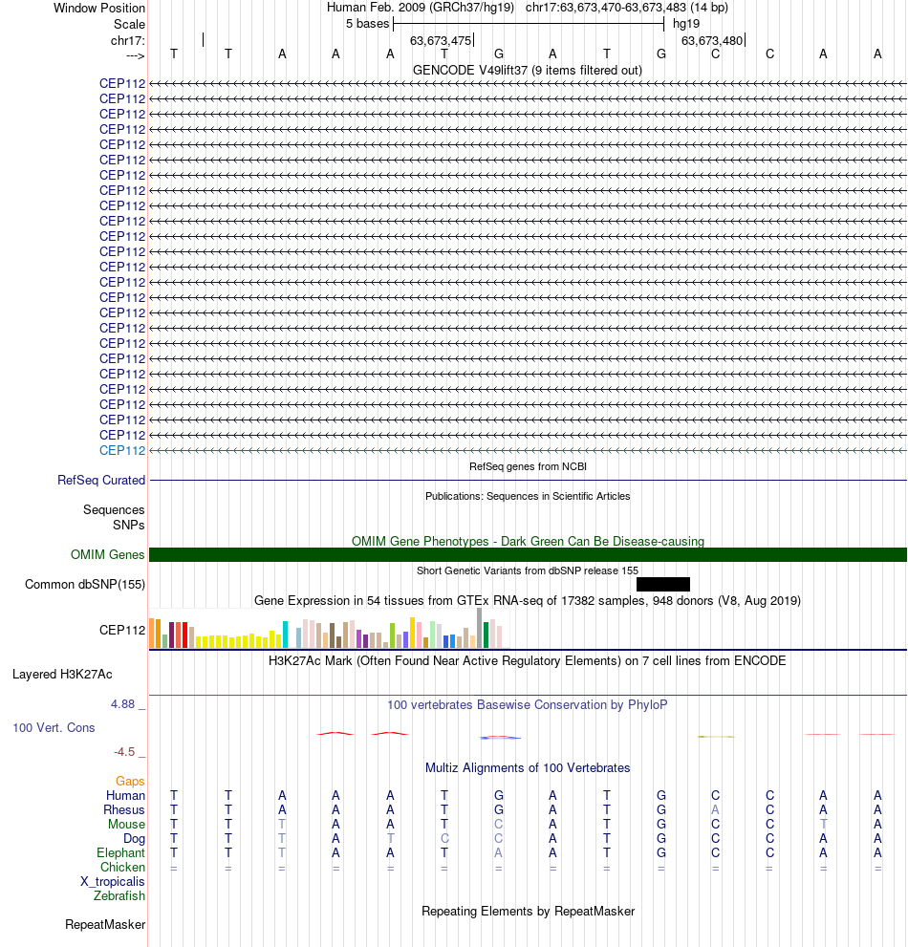Screen dimensions: 908x947
Task: Click the dark green OMIM gene bar
Action: (528, 554)
